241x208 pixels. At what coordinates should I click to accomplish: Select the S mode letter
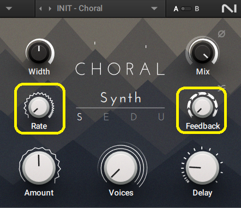[80, 117]
